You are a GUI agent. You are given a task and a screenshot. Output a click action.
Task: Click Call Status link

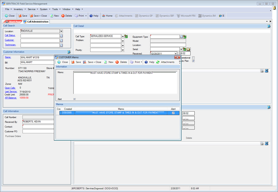click(10, 35)
